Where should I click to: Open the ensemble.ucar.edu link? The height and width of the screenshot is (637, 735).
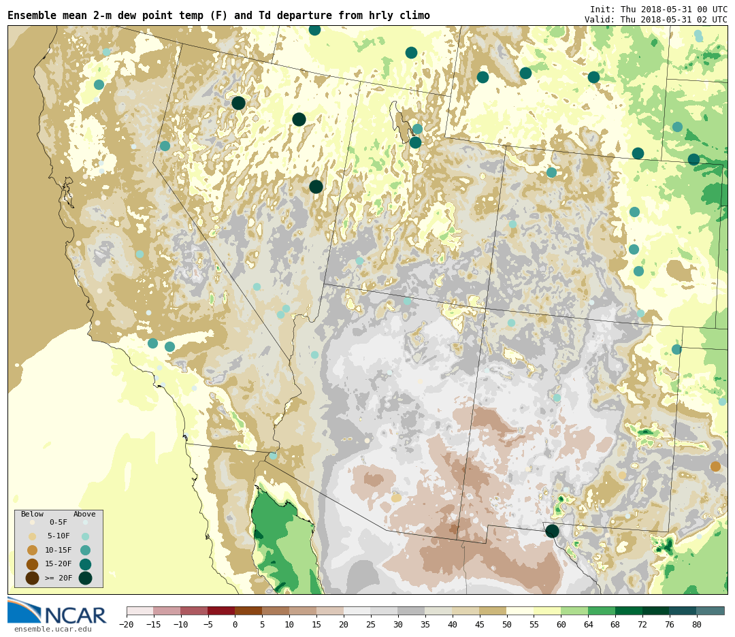coord(52,630)
